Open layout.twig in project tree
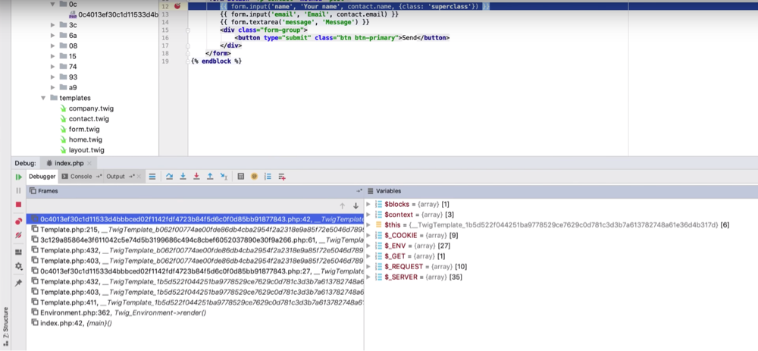Viewport: 758px width, 351px height. tap(86, 150)
